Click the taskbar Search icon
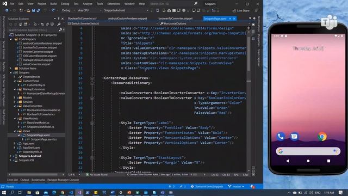 (12, 192)
